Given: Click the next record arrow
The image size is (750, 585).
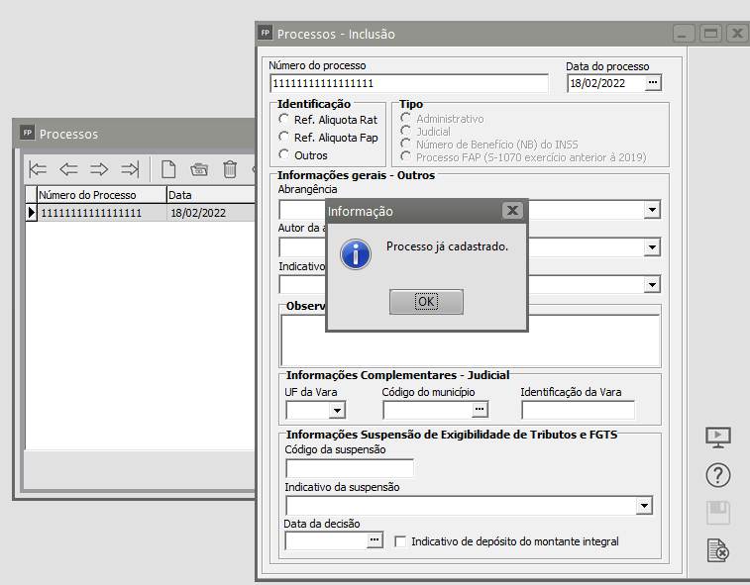Looking at the screenshot, I should click(x=99, y=168).
